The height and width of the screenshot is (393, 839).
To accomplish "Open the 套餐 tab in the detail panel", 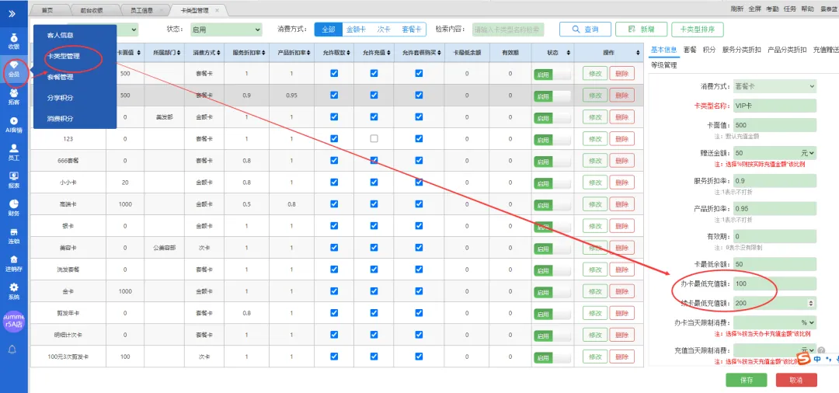I will 689,49.
